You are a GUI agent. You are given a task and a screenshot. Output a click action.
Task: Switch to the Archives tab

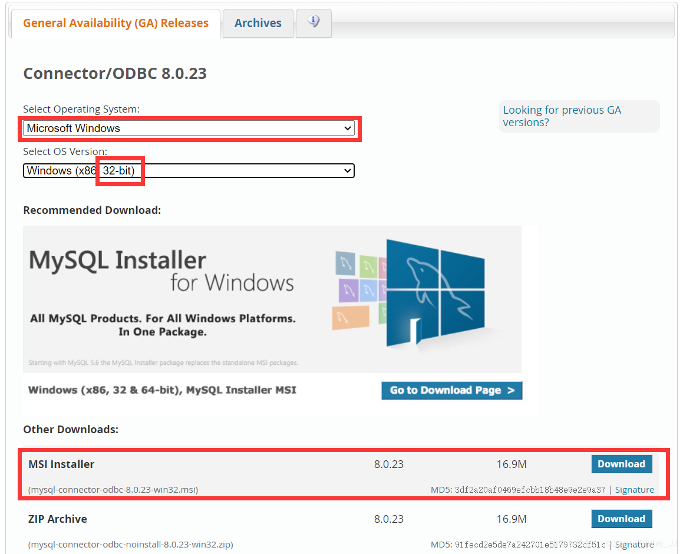click(258, 23)
